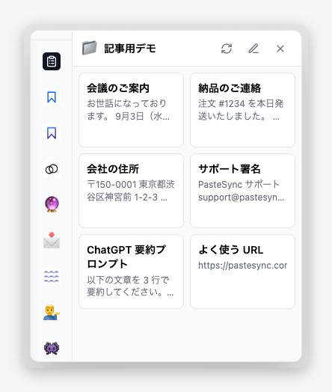
Task: Select the ChatGPT 要約プロンプト snippet card
Action: [131, 272]
